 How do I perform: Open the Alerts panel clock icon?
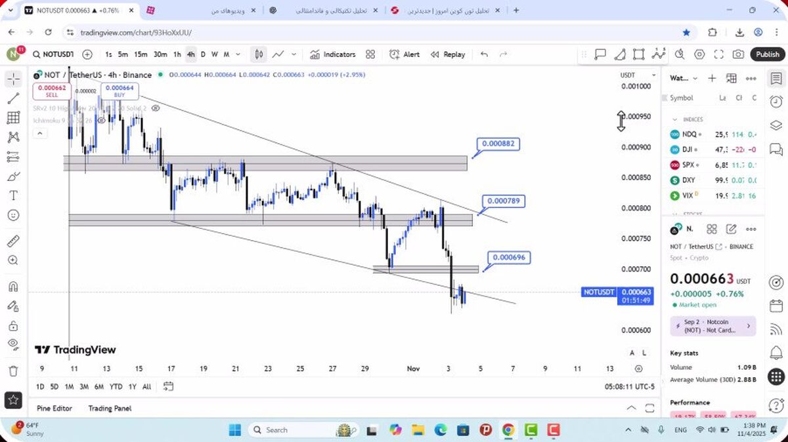[x=776, y=102]
